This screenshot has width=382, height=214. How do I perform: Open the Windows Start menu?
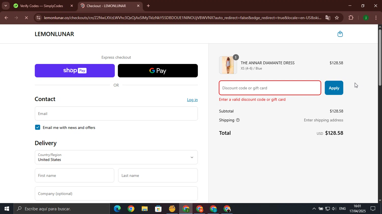[7, 209]
